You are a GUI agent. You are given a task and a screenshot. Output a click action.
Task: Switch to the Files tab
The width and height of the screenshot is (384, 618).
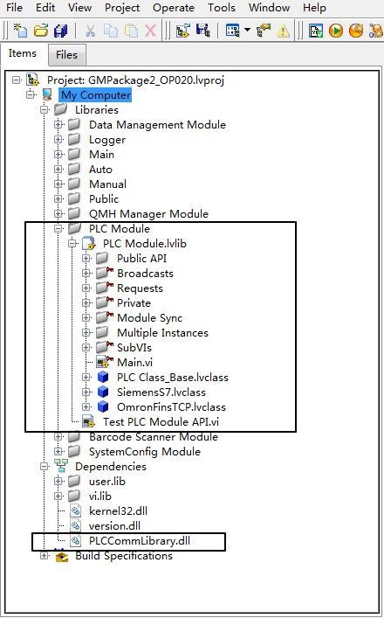[x=66, y=54]
